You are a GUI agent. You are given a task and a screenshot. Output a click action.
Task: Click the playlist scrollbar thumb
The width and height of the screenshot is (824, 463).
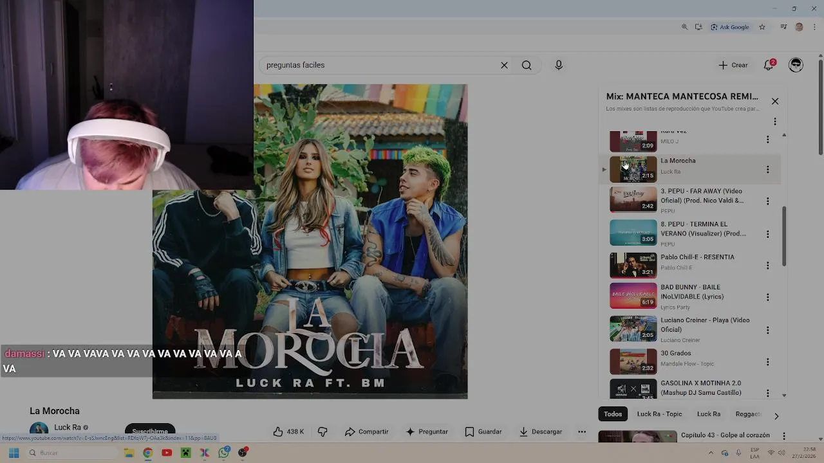pos(783,236)
